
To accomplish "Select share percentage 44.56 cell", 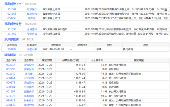I will [x=97, y=74].
